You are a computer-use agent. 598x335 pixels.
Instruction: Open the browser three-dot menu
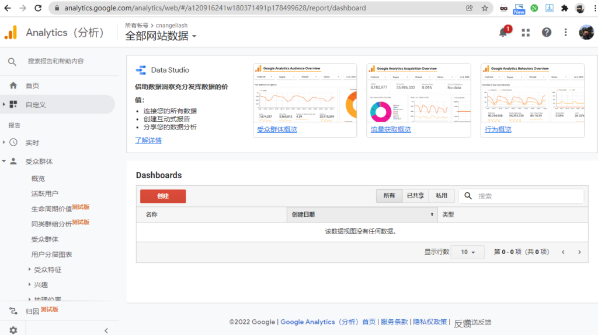tap(595, 8)
